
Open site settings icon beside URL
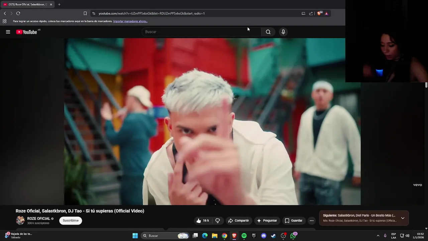click(94, 13)
